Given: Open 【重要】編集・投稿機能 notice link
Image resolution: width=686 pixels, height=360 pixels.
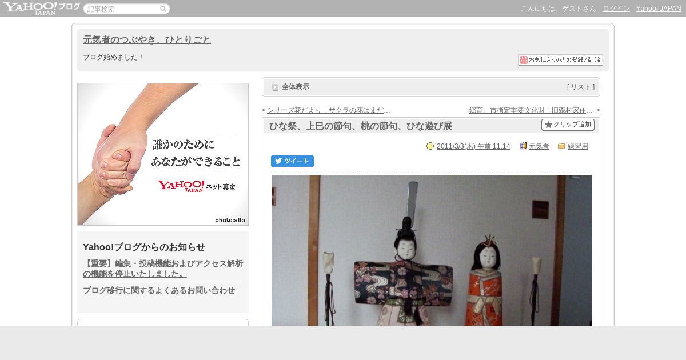Looking at the screenshot, I should click(x=163, y=269).
